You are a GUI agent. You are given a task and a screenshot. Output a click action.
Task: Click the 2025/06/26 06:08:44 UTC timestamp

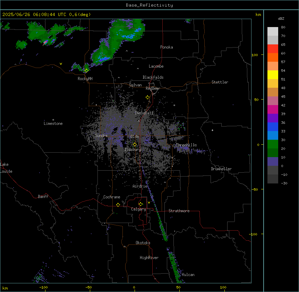click(x=34, y=15)
